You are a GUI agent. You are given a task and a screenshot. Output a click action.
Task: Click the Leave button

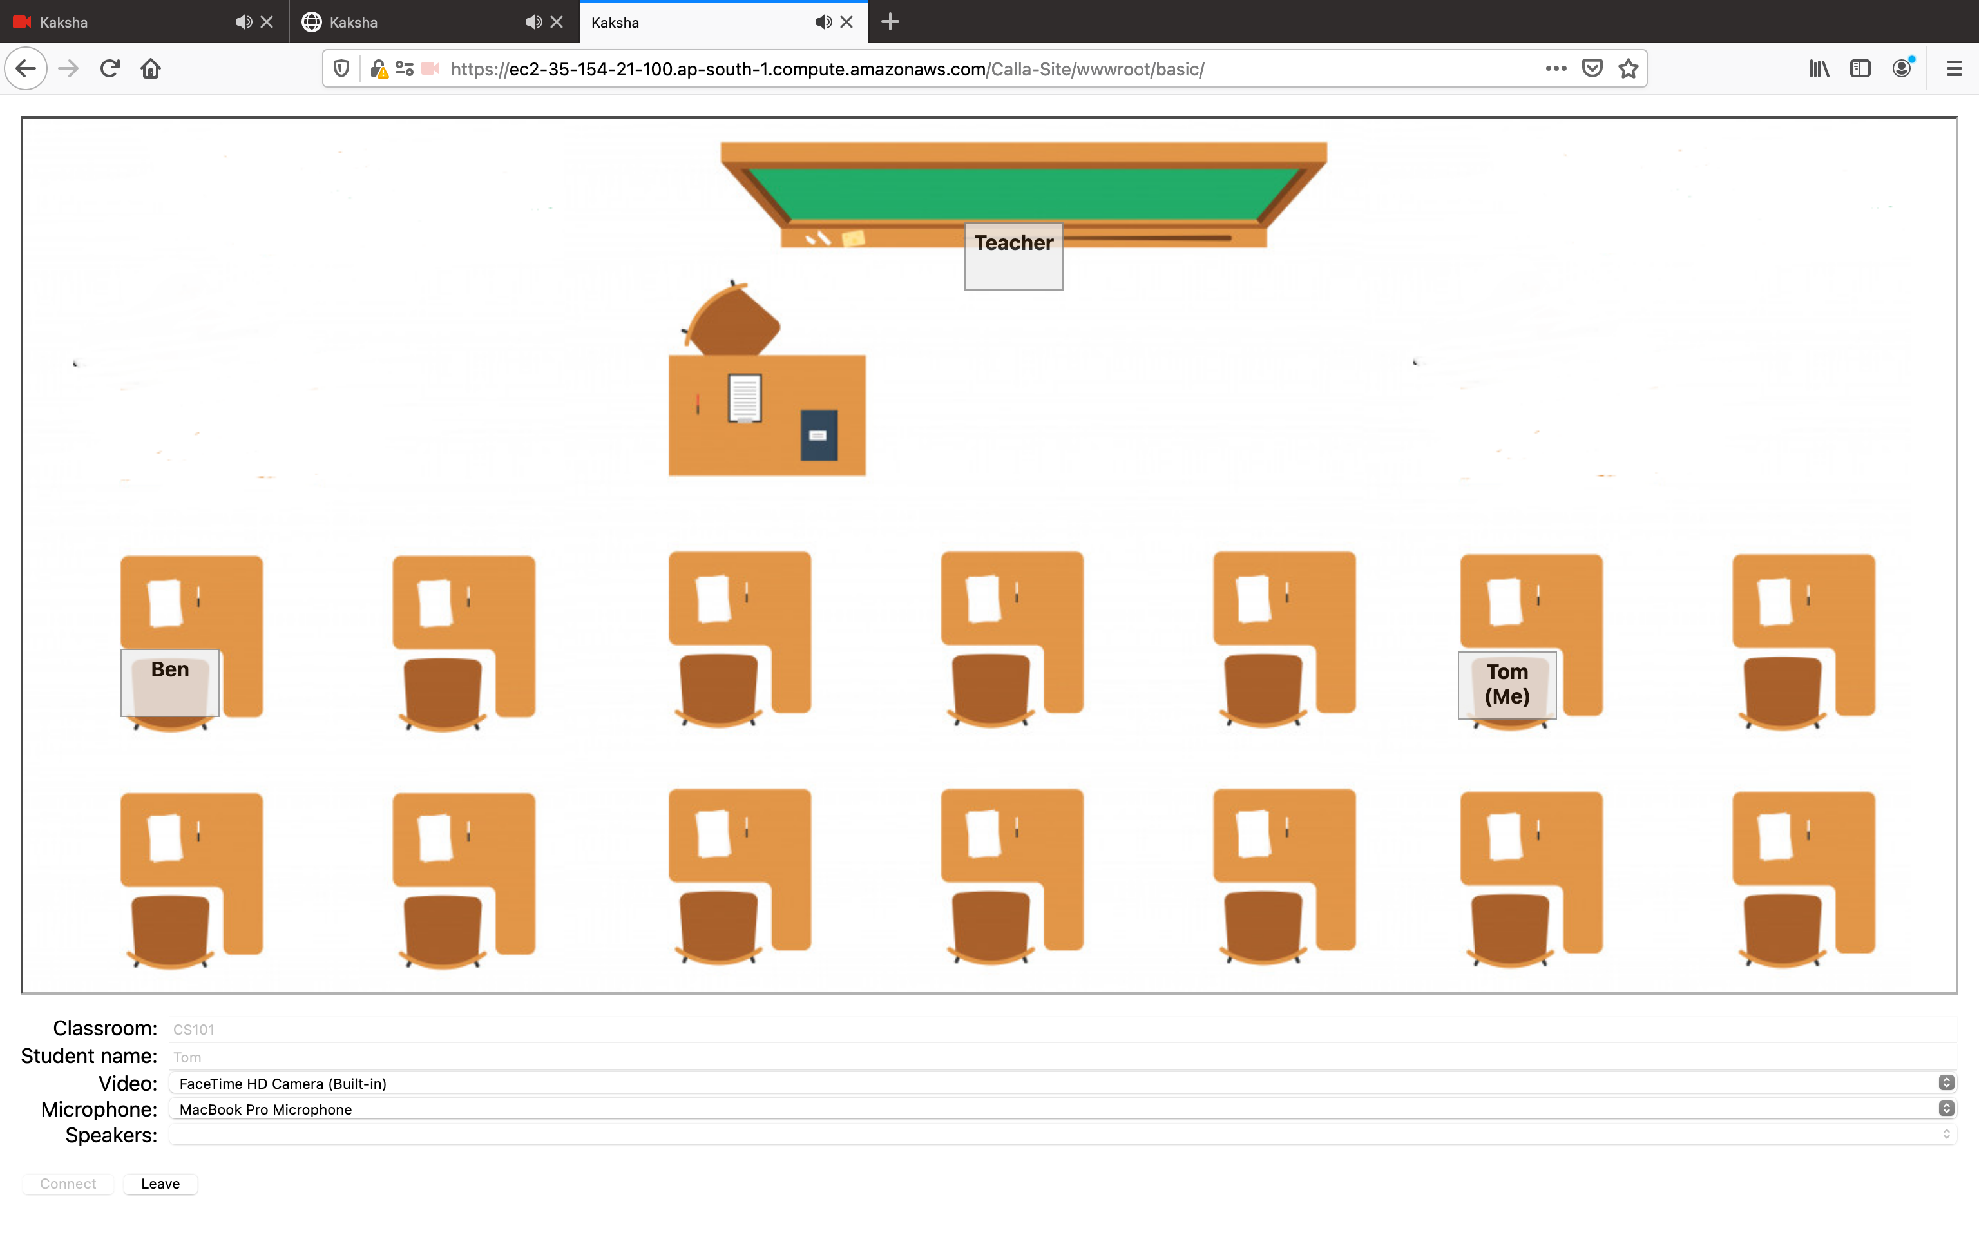tap(160, 1184)
